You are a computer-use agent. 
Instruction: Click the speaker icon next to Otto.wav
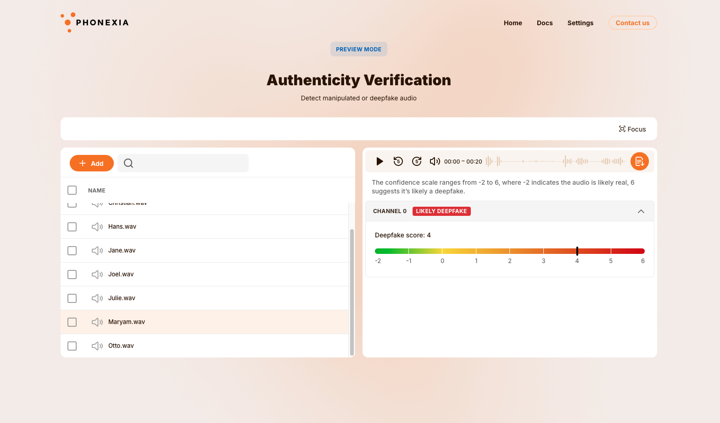[97, 346]
